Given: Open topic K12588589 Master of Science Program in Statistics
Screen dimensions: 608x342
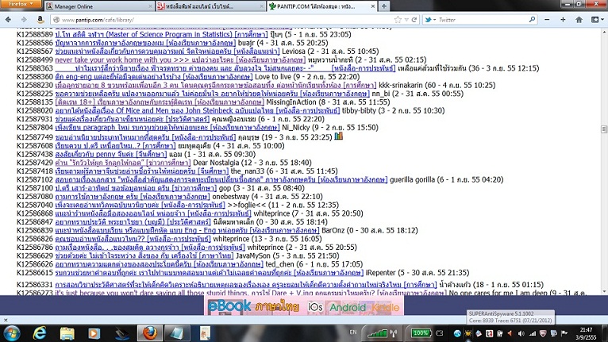Looking at the screenshot, I should click(161, 34).
